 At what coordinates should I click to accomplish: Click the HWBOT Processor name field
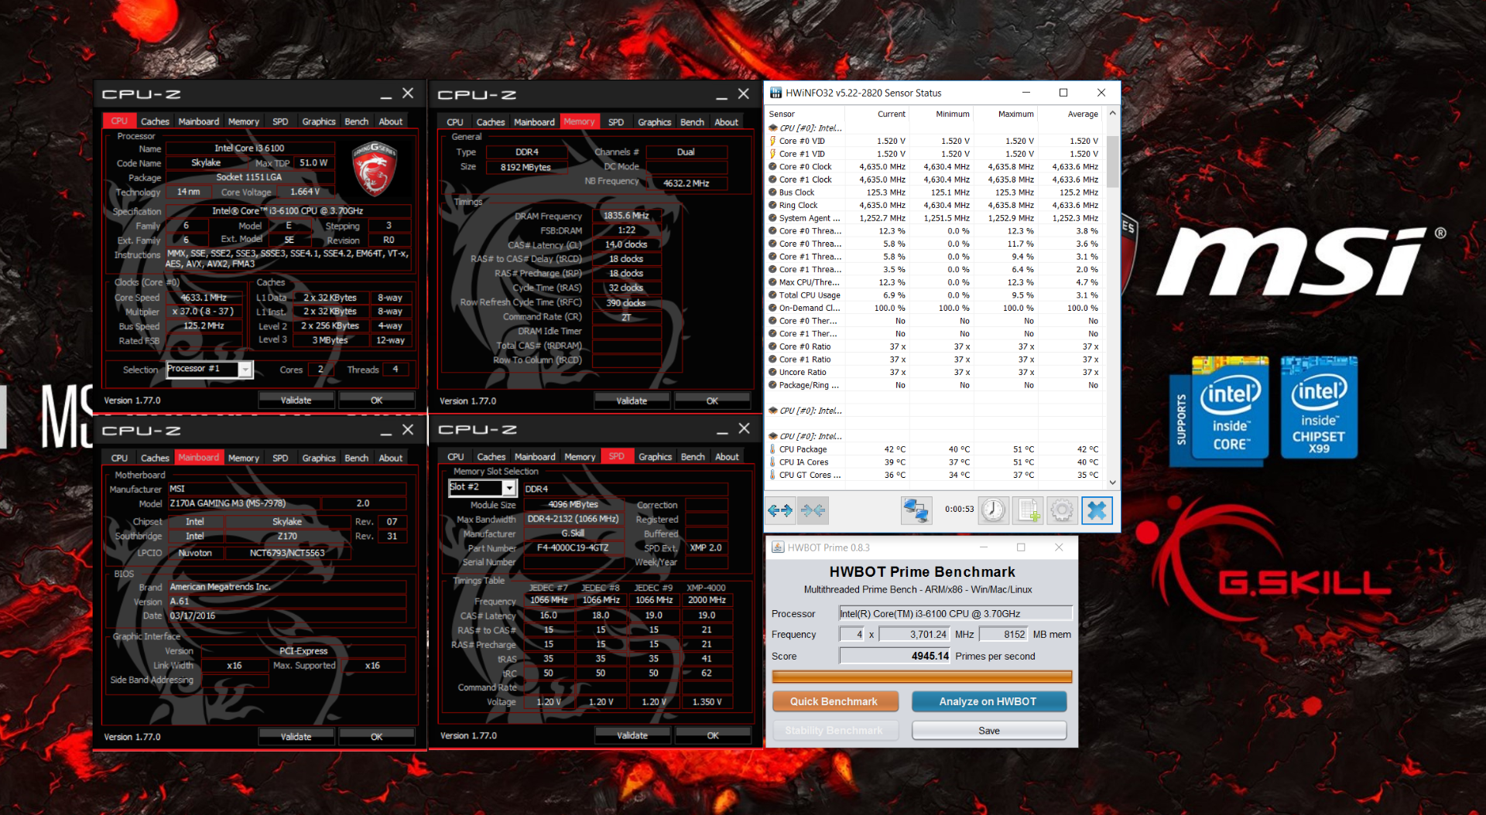click(956, 613)
